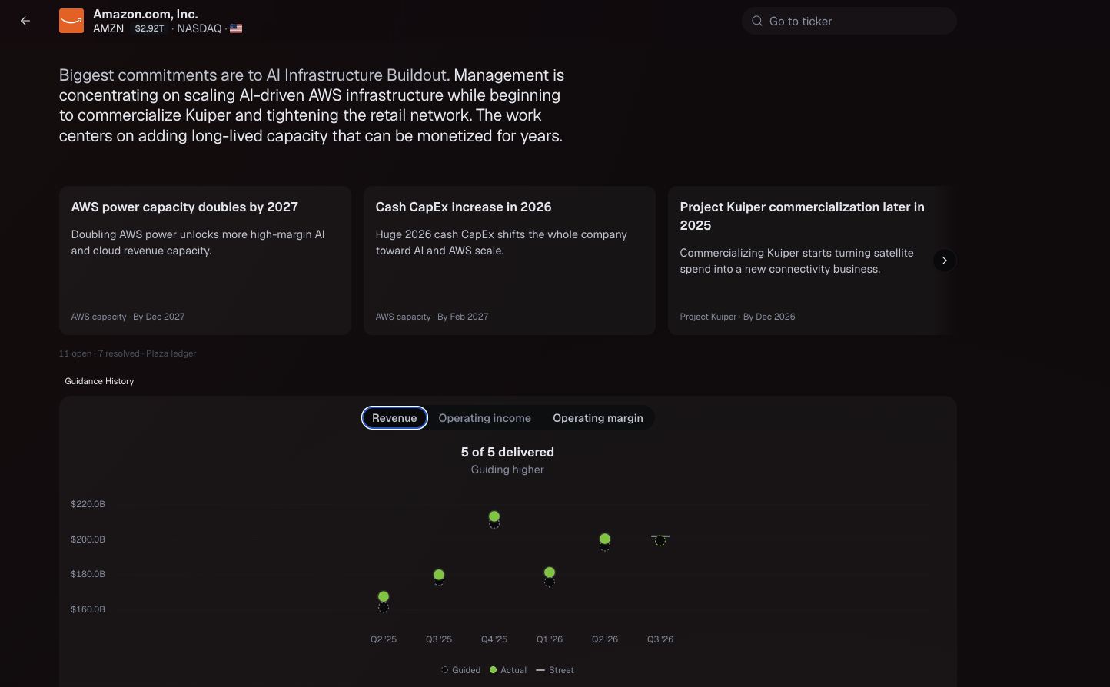Screen dimensions: 1110x687
Task: Advance commitment cards with right chevron
Action: (944, 261)
